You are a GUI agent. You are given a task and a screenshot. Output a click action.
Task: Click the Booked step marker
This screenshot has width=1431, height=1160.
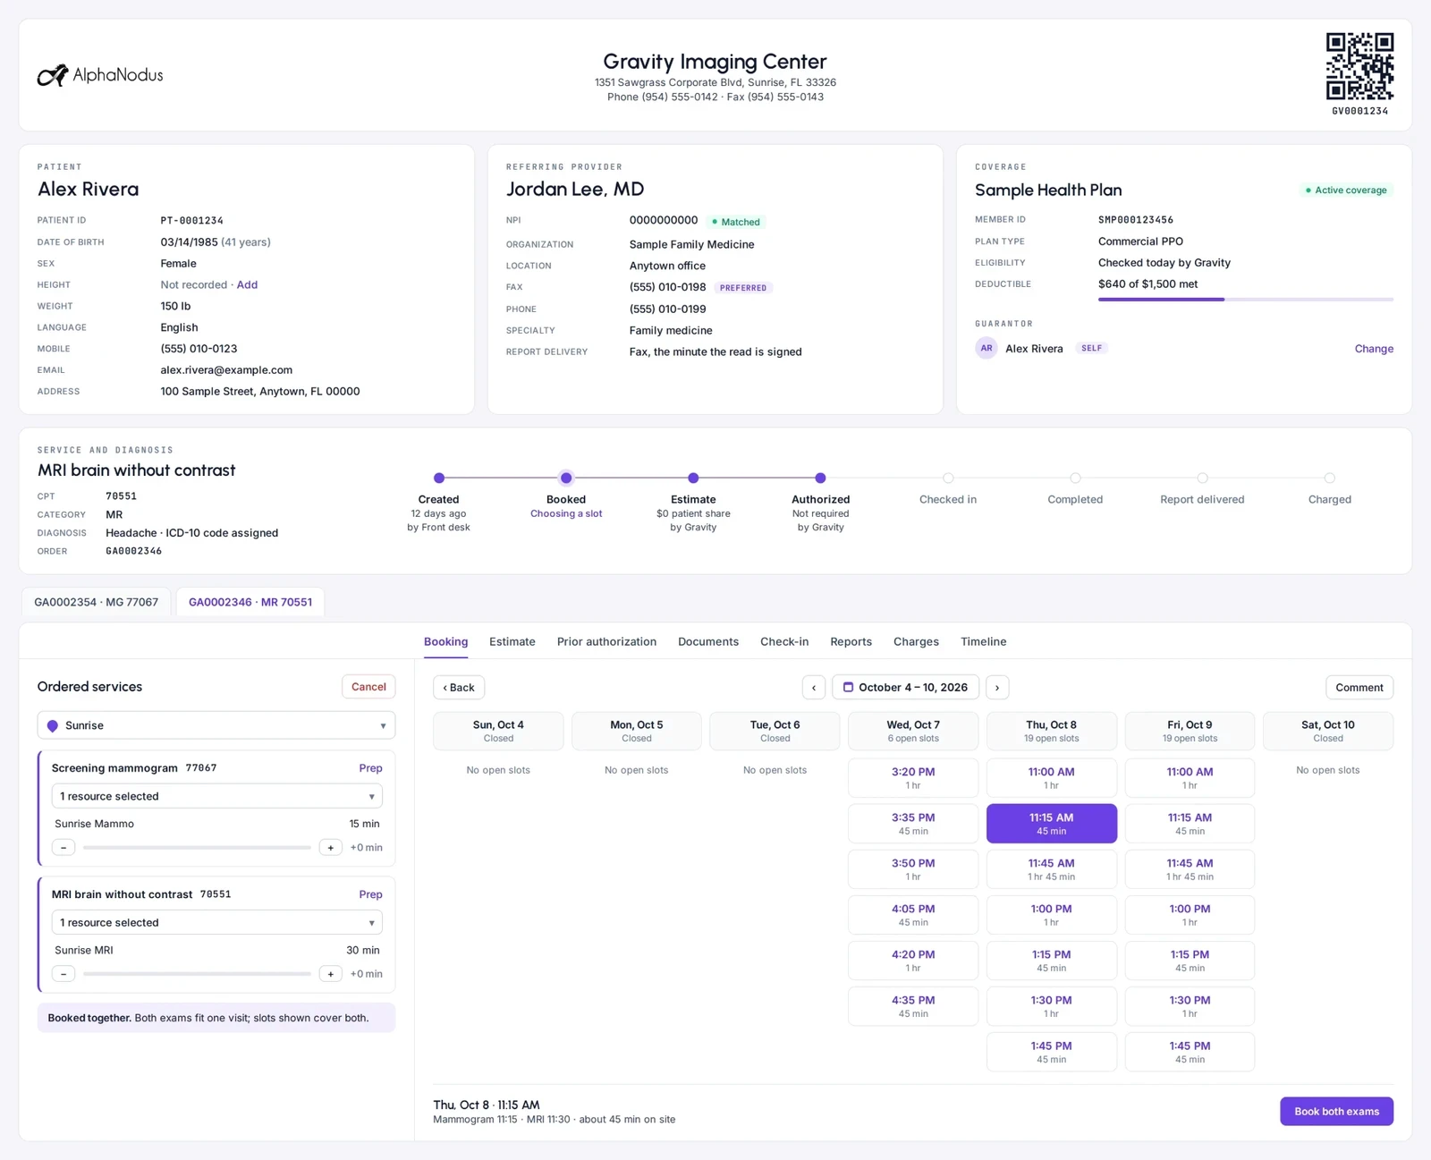click(x=566, y=478)
